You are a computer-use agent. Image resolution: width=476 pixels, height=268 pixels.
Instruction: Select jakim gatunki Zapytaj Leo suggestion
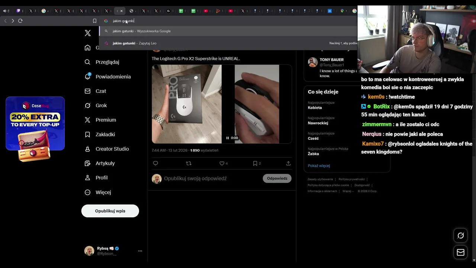pyautogui.click(x=228, y=43)
